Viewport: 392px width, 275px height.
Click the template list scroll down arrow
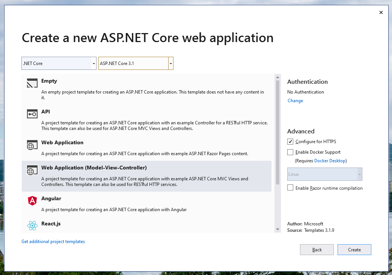tap(278, 229)
